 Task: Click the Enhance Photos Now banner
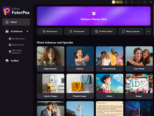tap(94, 16)
